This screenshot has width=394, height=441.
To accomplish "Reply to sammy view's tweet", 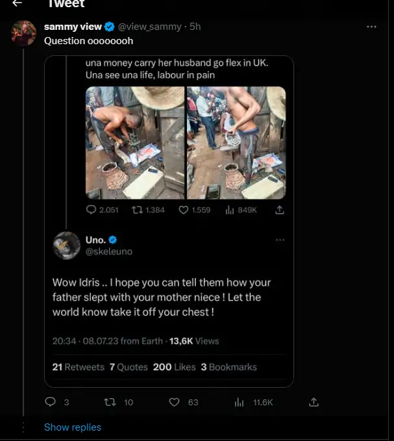I will pos(51,402).
